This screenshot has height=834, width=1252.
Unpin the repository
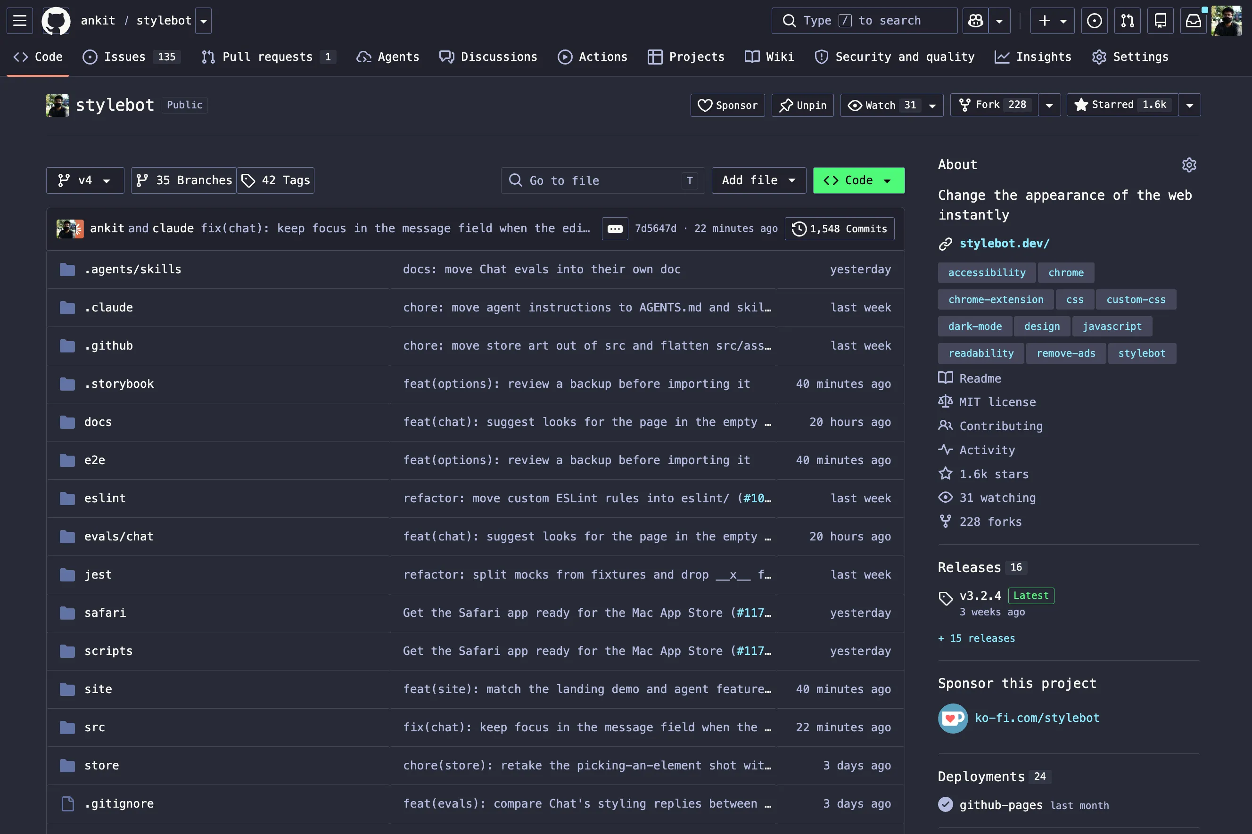coord(802,106)
